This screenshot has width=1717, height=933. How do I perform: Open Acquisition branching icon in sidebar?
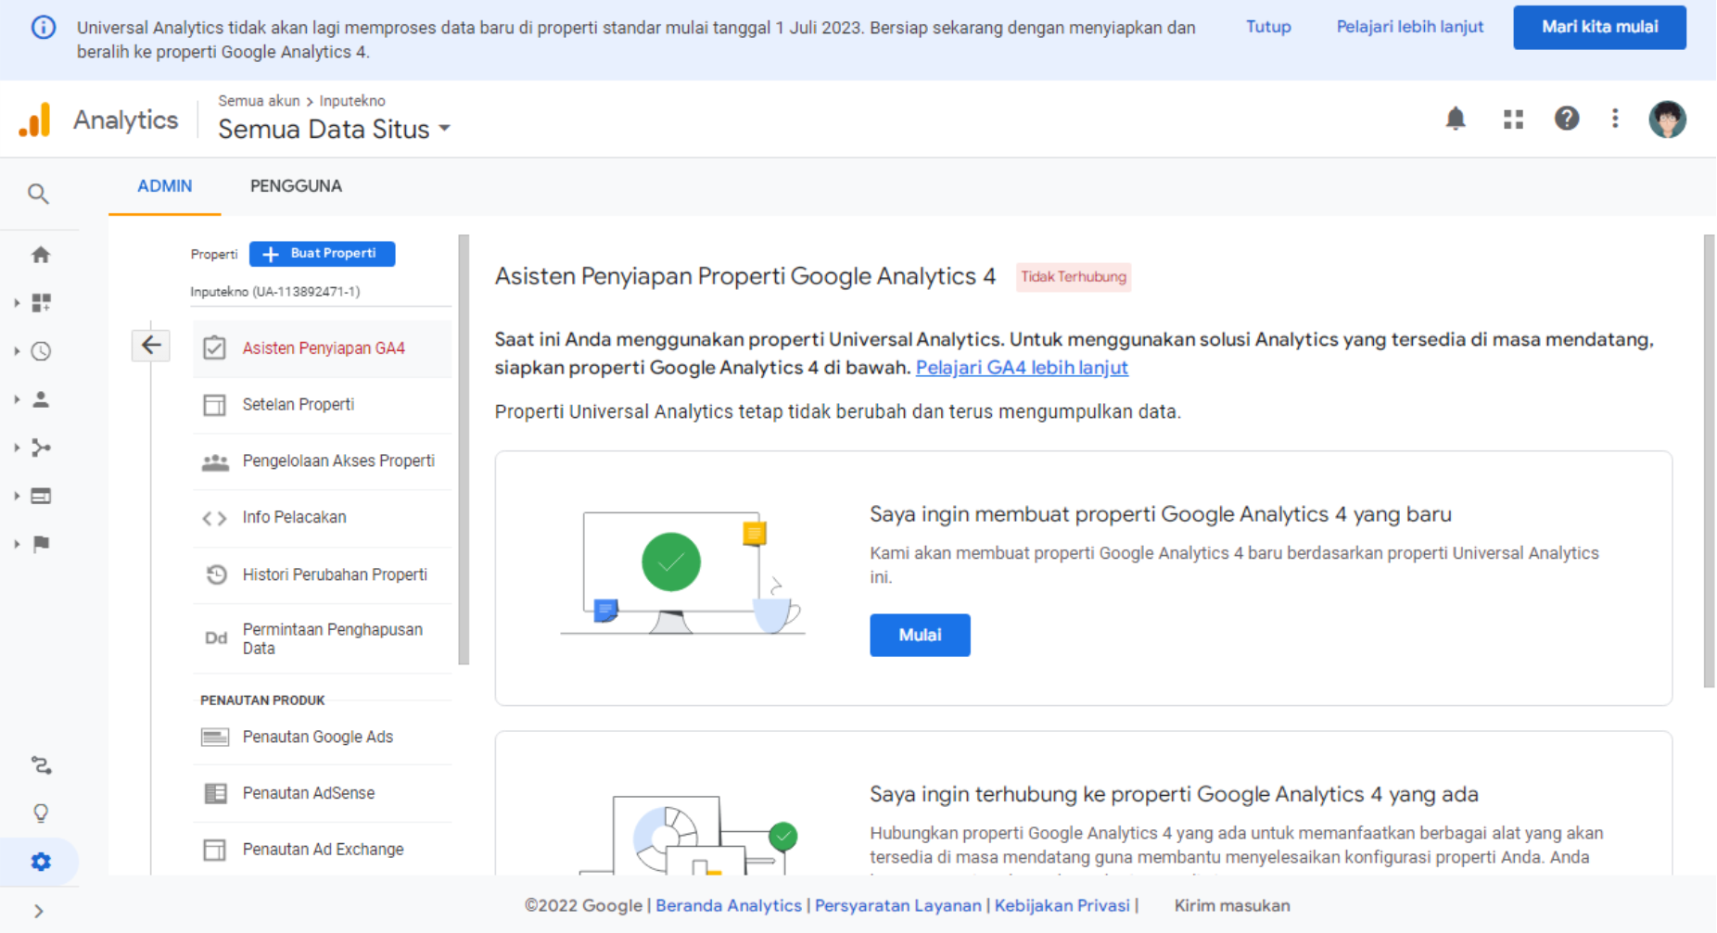41,448
